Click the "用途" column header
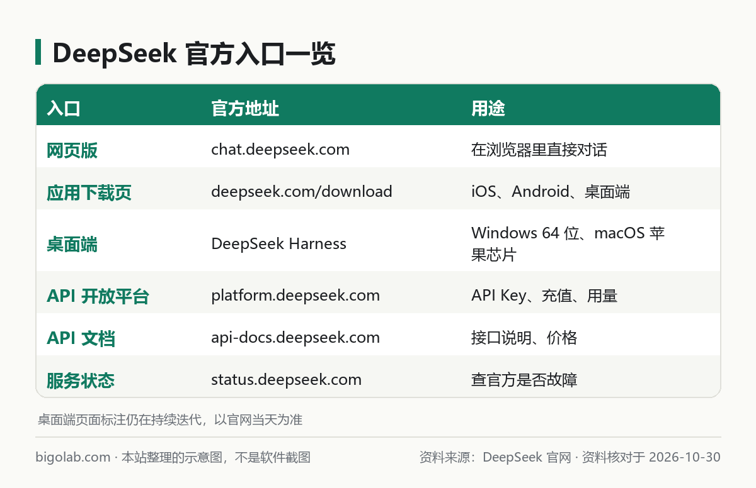 [488, 109]
